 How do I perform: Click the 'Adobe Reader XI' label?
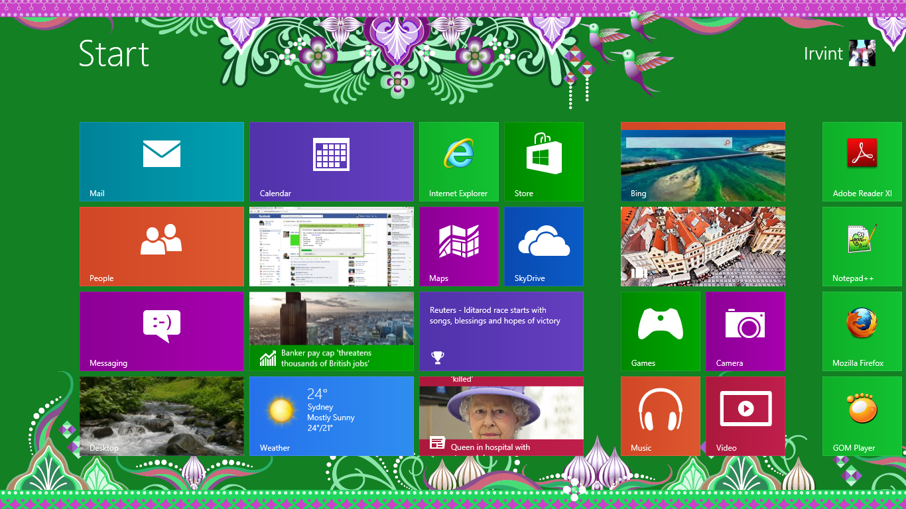[x=862, y=194]
